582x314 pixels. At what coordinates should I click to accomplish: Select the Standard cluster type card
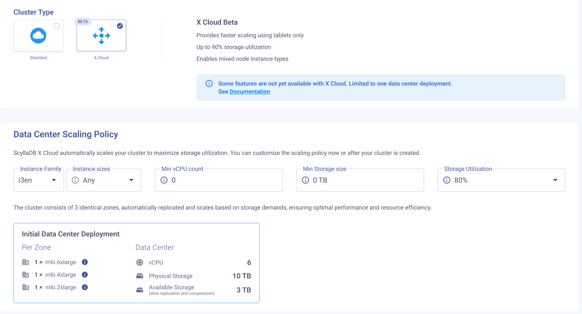[x=38, y=35]
